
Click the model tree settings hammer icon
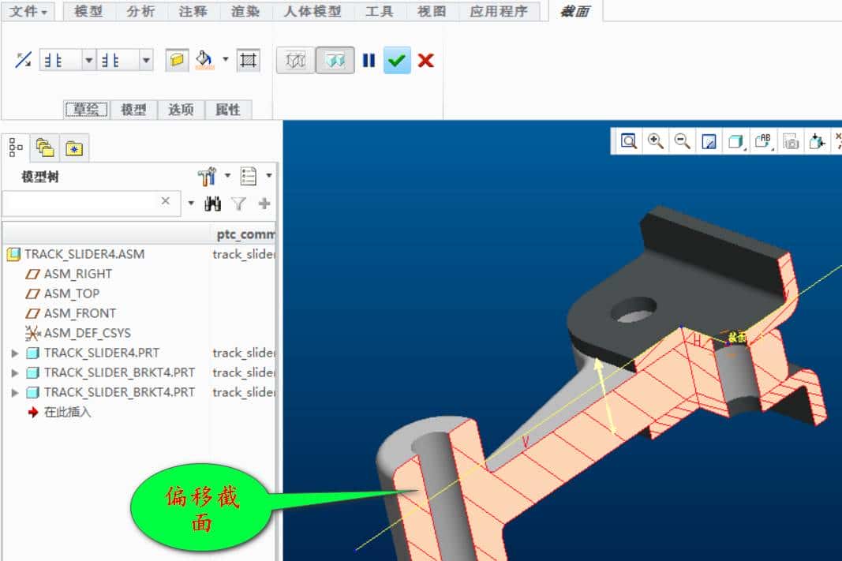coord(207,176)
